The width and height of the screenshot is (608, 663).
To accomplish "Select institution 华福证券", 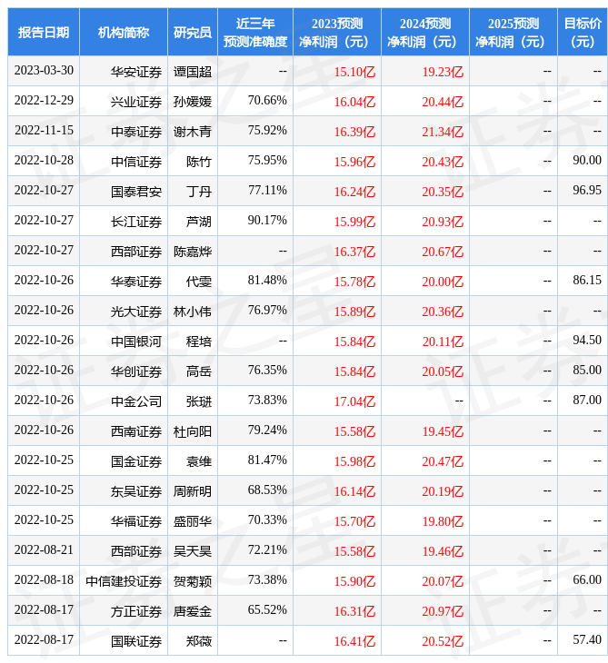I will (x=136, y=522).
